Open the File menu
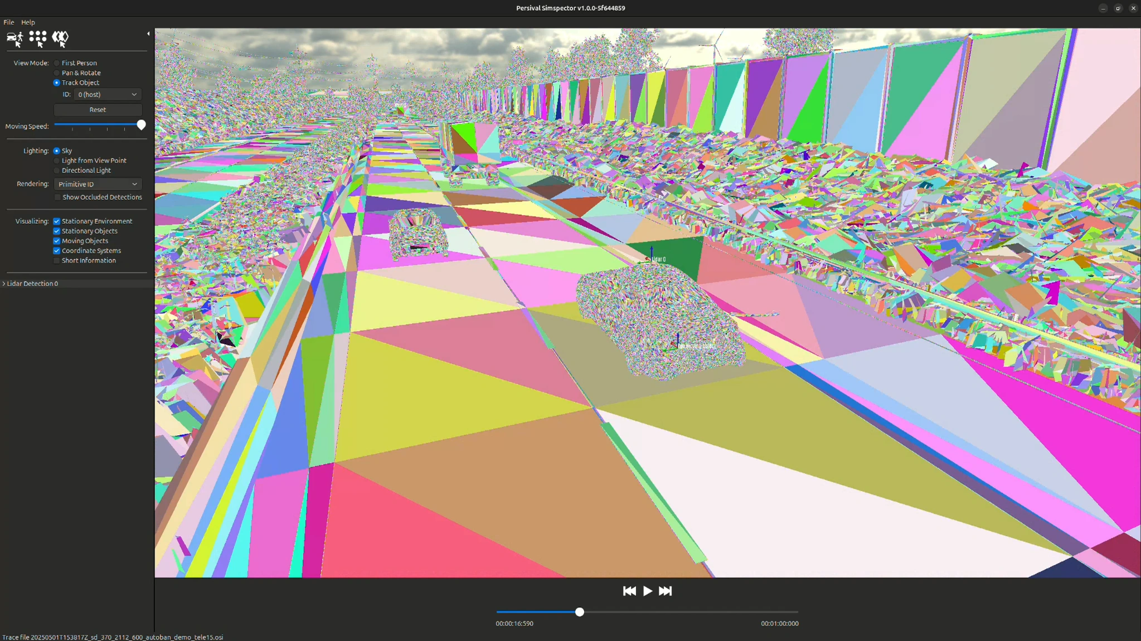 9,22
